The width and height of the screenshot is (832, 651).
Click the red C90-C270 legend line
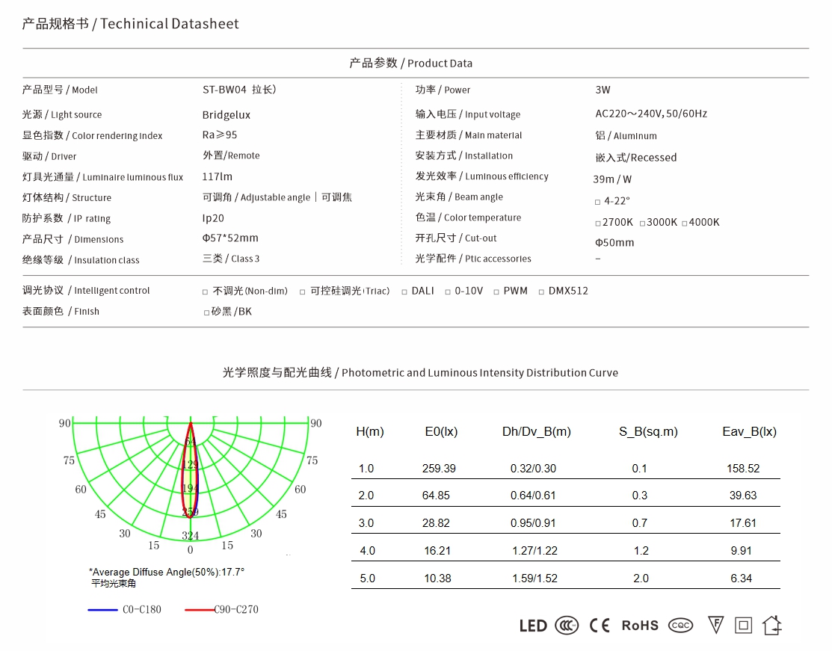(200, 610)
